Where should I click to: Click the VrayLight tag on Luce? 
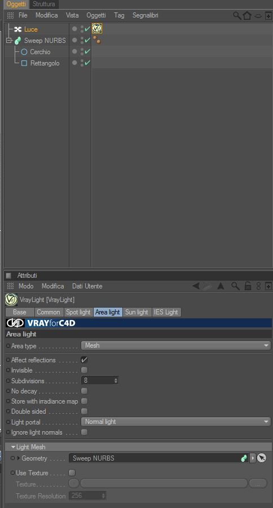(97, 29)
